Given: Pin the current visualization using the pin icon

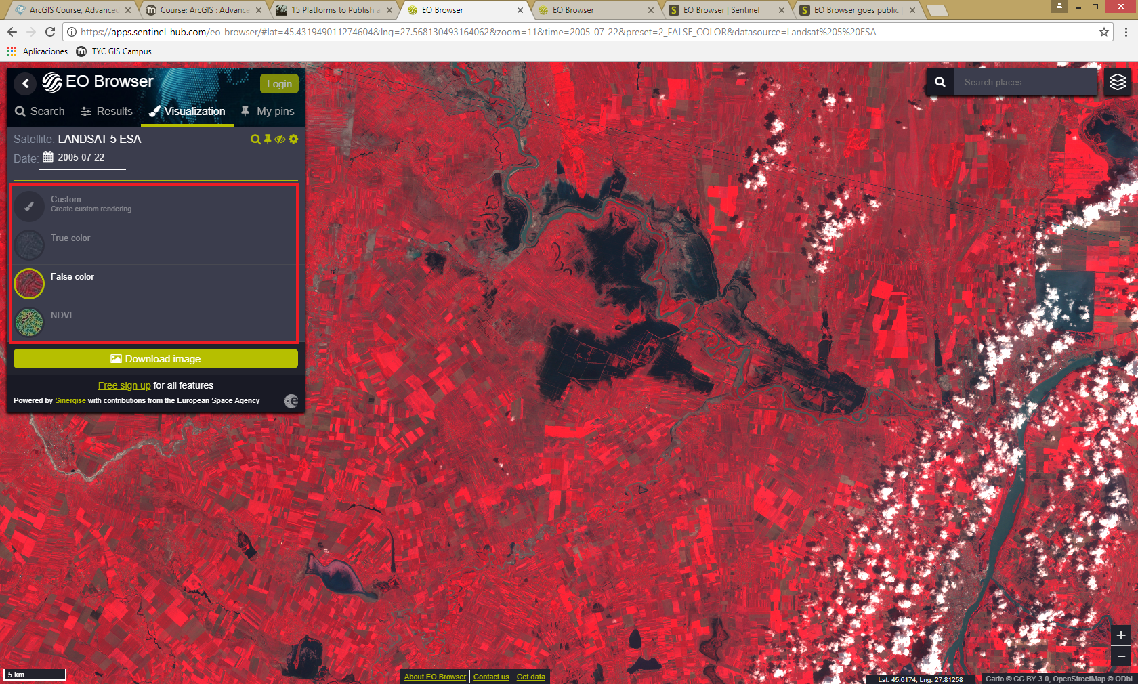Looking at the screenshot, I should (x=268, y=140).
